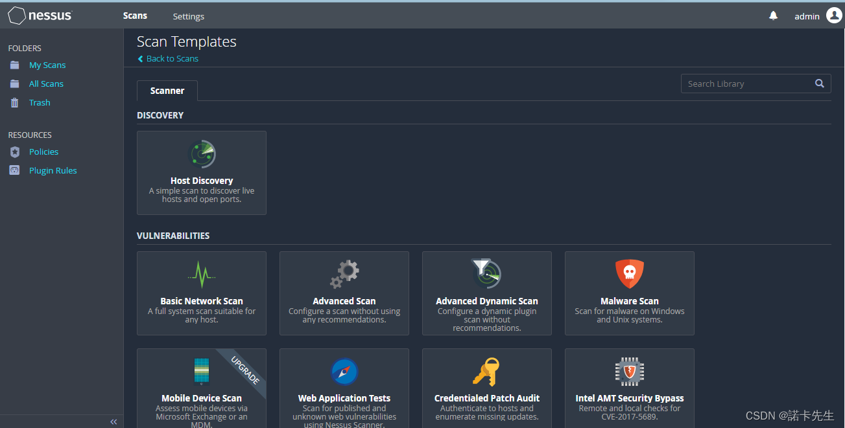Click the Malware Scan title
The height and width of the screenshot is (428, 845).
[630, 301]
